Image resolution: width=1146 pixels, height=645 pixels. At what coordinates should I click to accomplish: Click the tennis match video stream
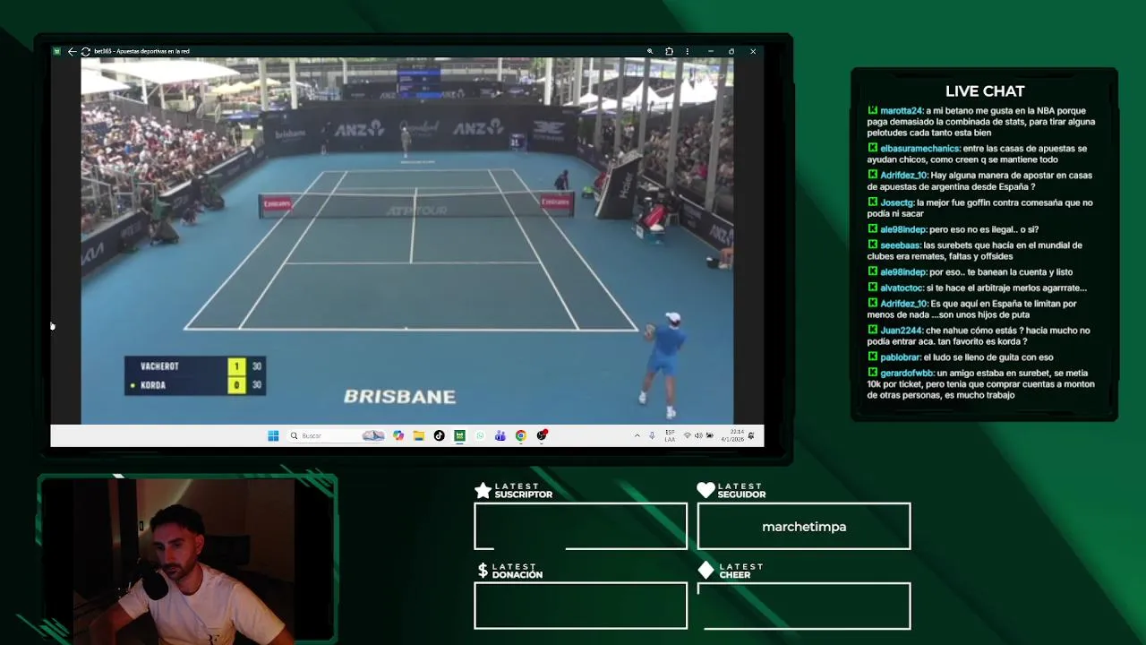tap(407, 240)
